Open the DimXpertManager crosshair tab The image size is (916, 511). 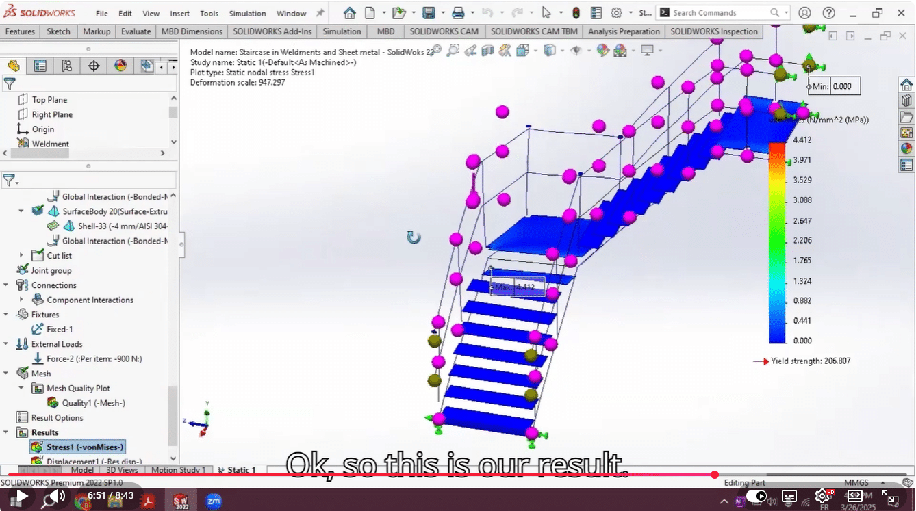pyautogui.click(x=94, y=66)
